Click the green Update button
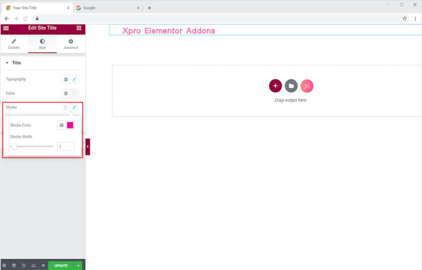This screenshot has width=422, height=270. pos(61,266)
